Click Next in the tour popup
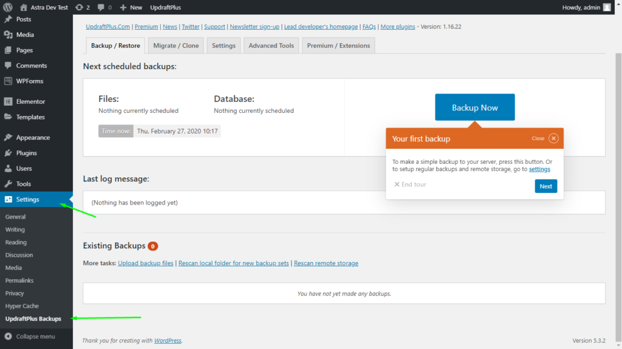622x349 pixels. (x=546, y=186)
